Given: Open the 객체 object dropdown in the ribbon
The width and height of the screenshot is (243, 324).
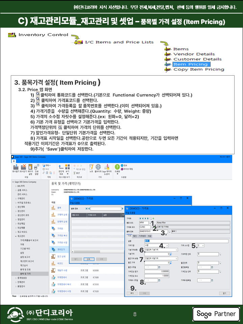Looking at the screenshot, I should (x=47, y=165).
